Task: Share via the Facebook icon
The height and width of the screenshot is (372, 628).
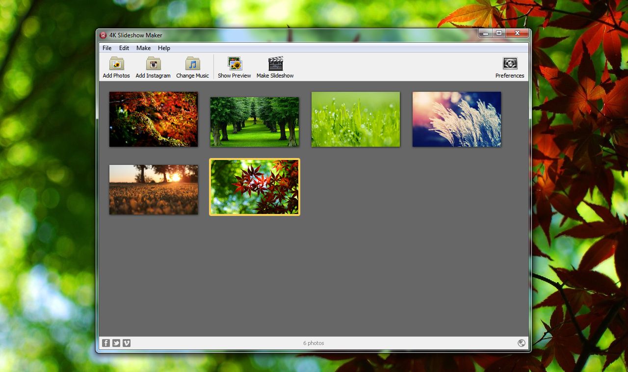Action: 106,343
